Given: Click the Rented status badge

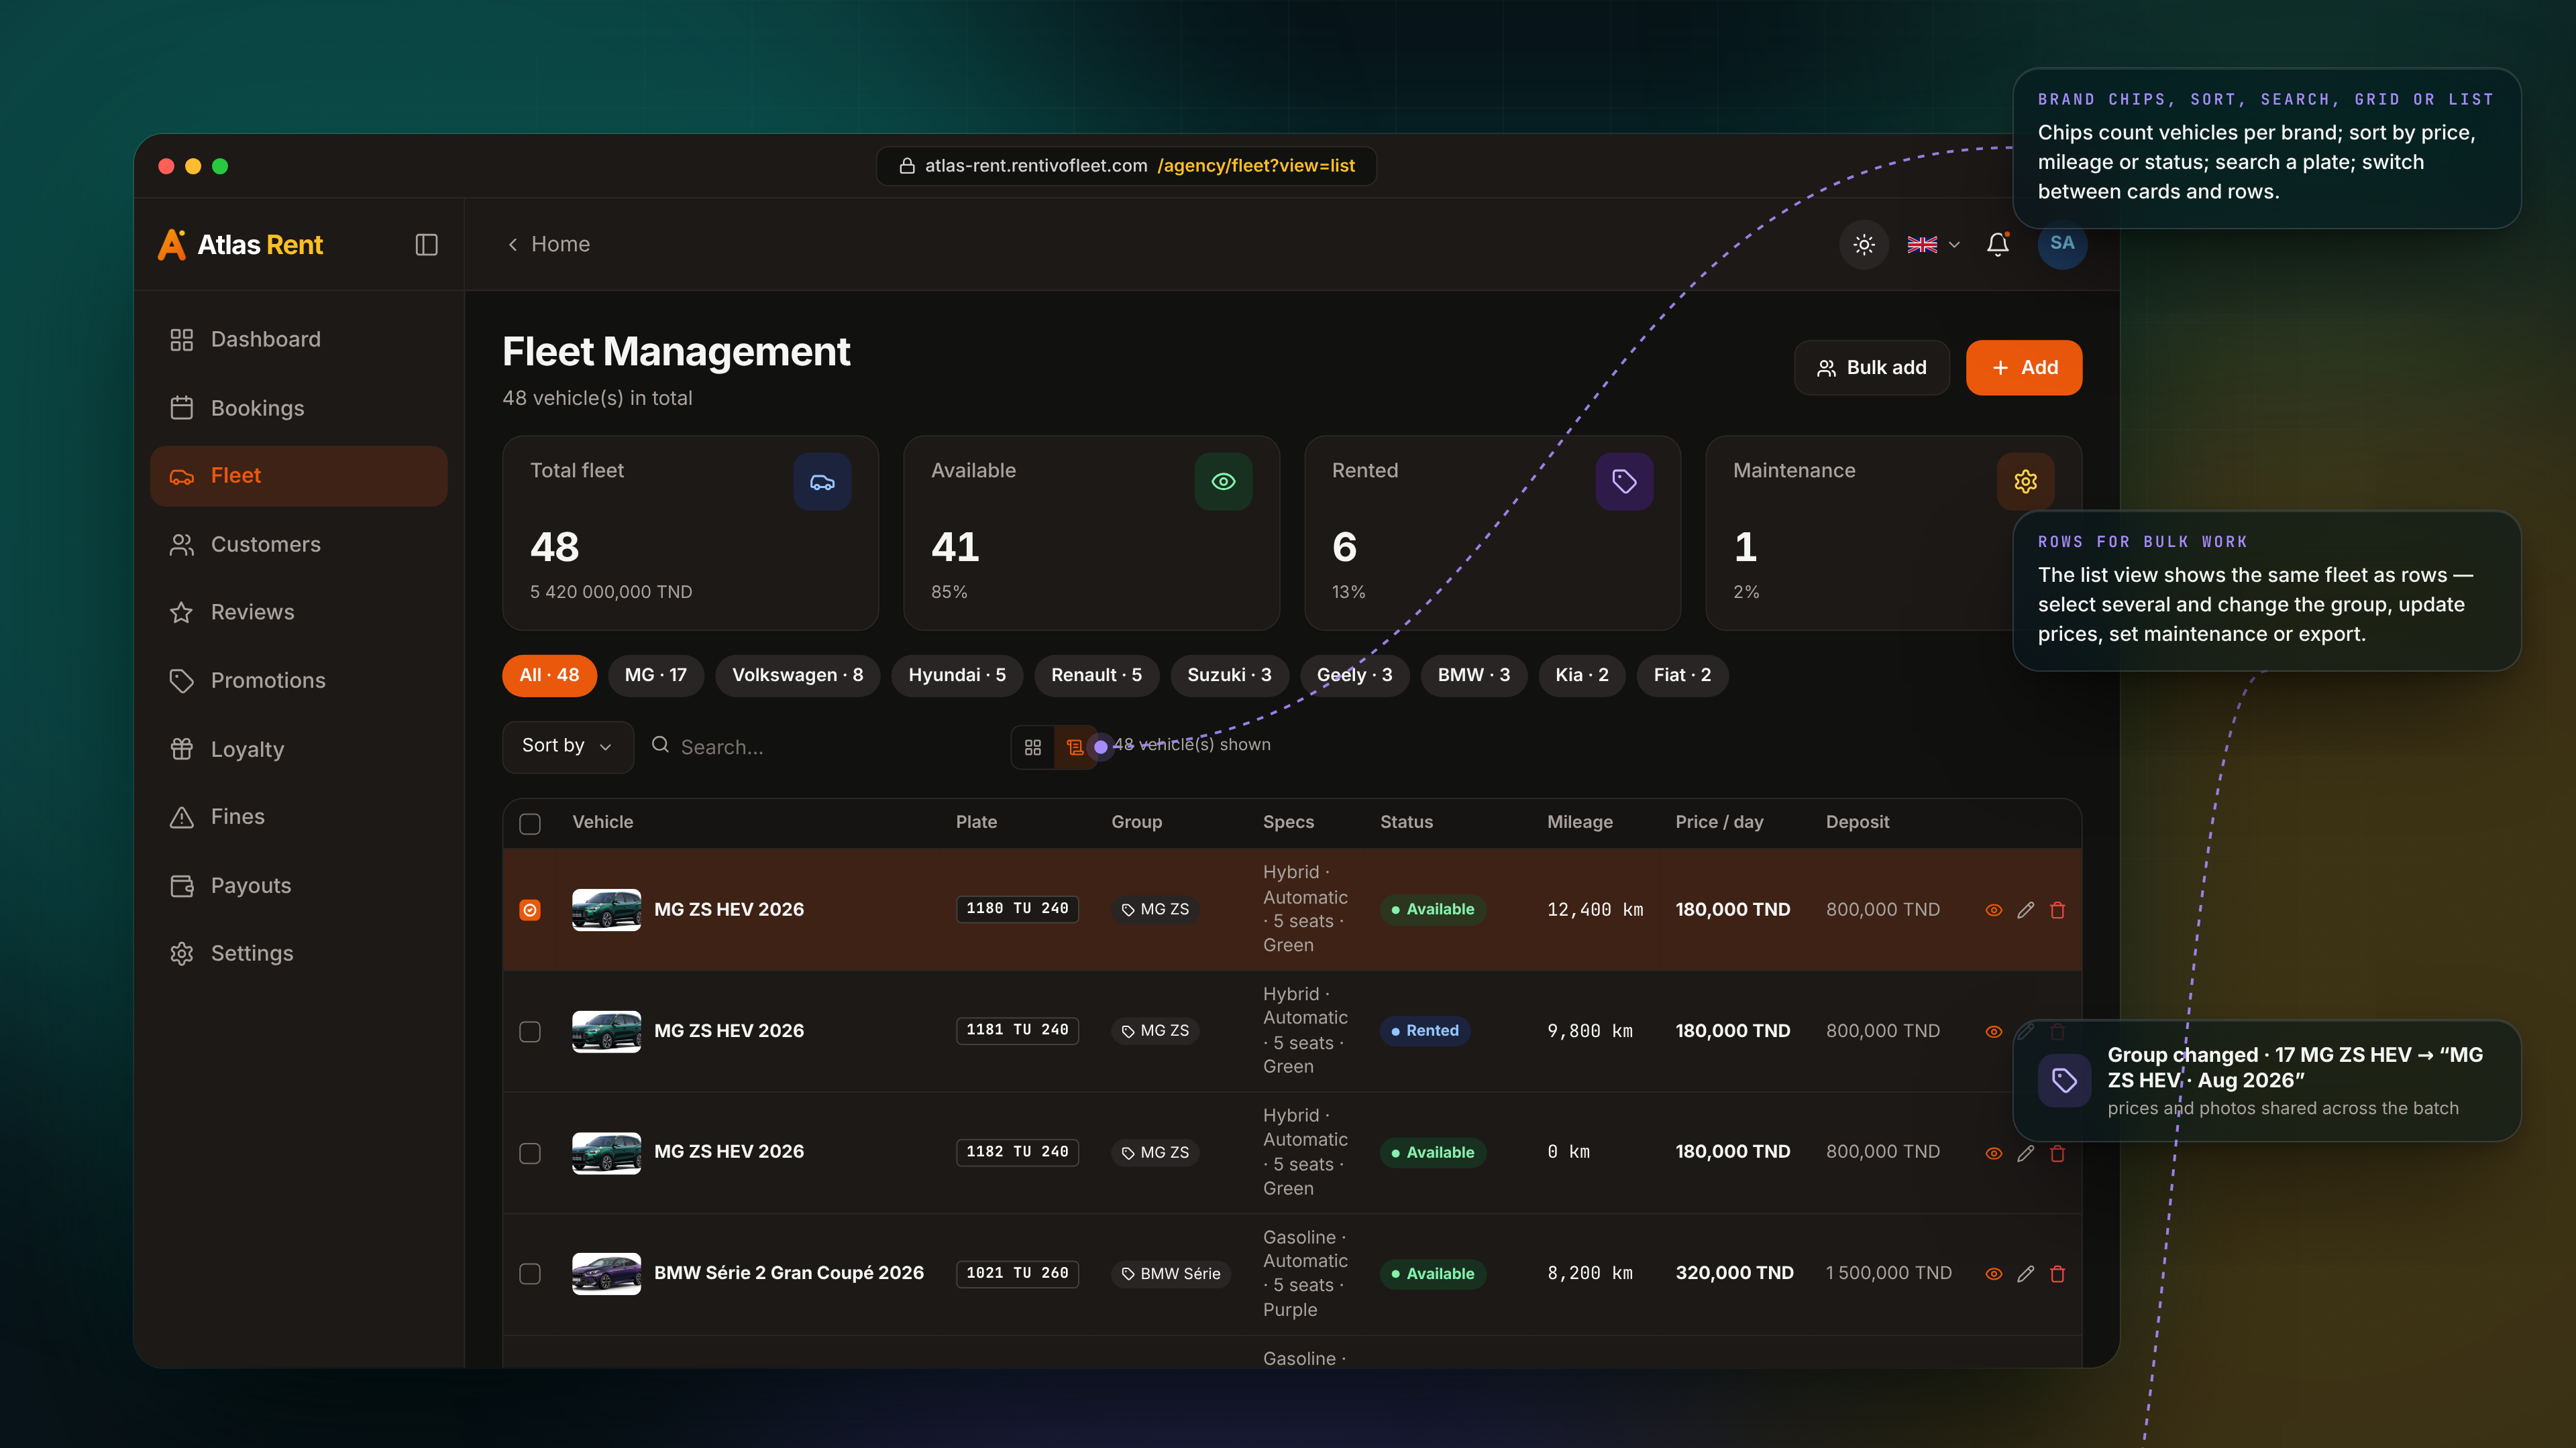Looking at the screenshot, I should [1424, 1031].
